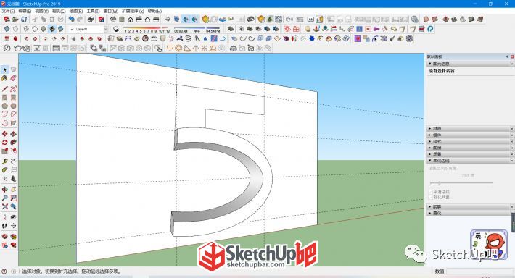Image resolution: width=515 pixels, height=278 pixels.
Task: Pick the Zoom Extents tool
Action: 4,206
